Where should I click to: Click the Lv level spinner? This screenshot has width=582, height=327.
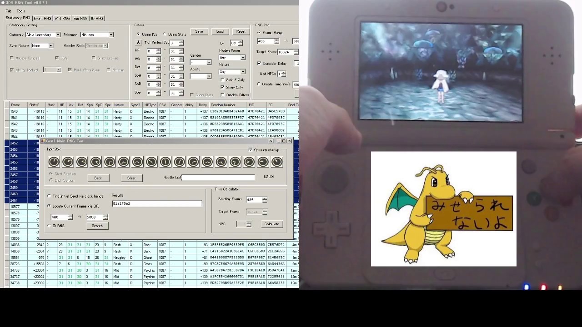236,43
